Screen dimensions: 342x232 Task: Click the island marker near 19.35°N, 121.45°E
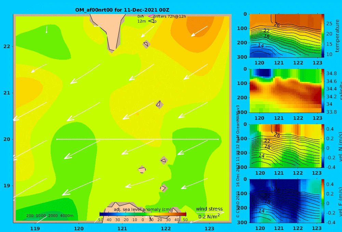142,170
